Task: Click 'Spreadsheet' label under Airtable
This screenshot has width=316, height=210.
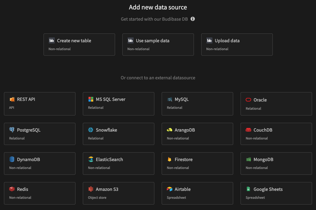Action: [x=176, y=198]
